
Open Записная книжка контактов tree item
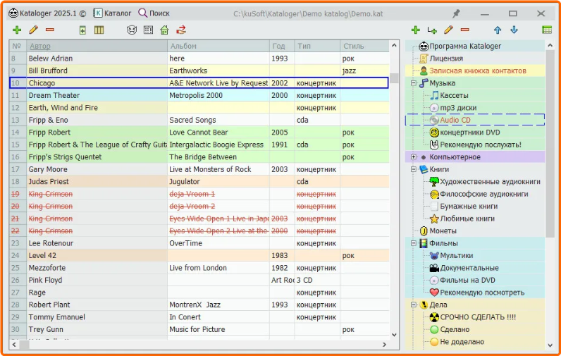click(478, 70)
